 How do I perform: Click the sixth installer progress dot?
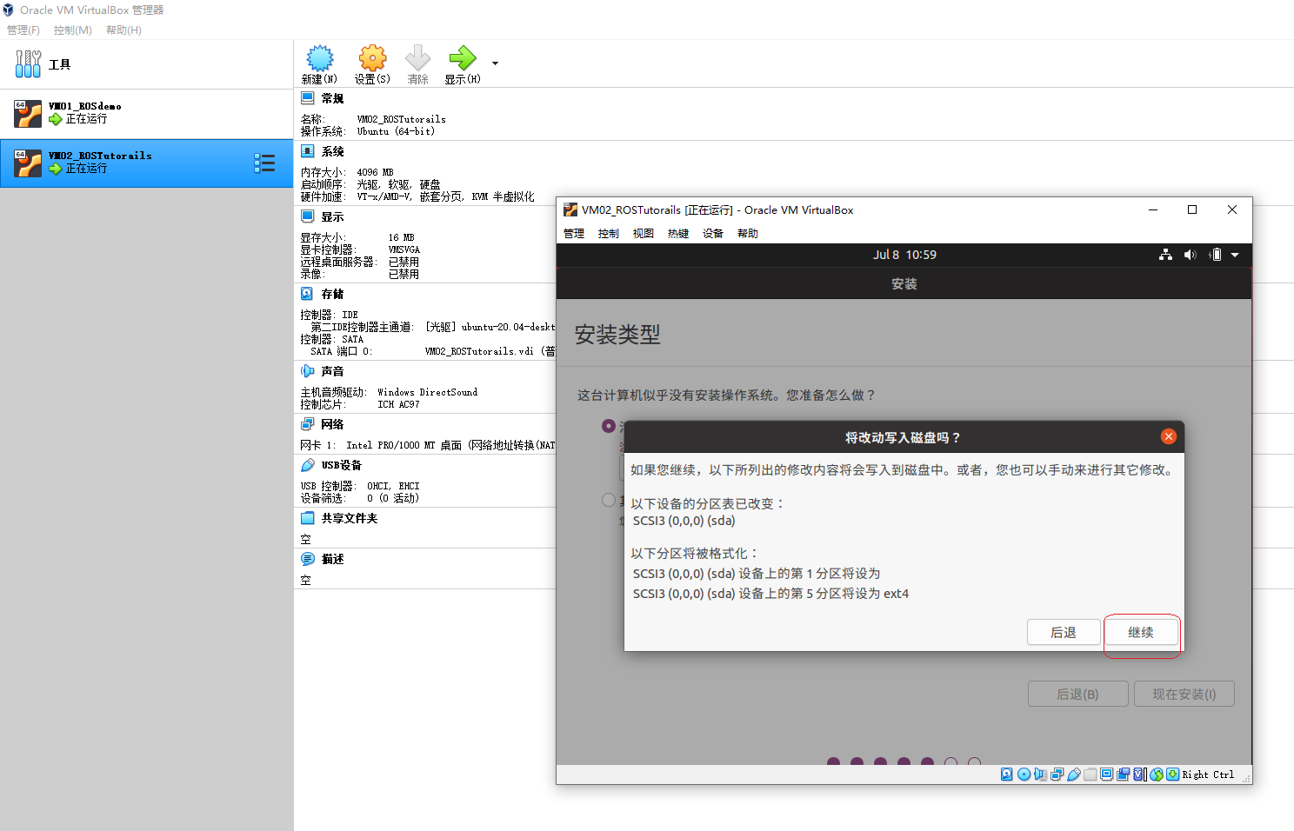(951, 761)
